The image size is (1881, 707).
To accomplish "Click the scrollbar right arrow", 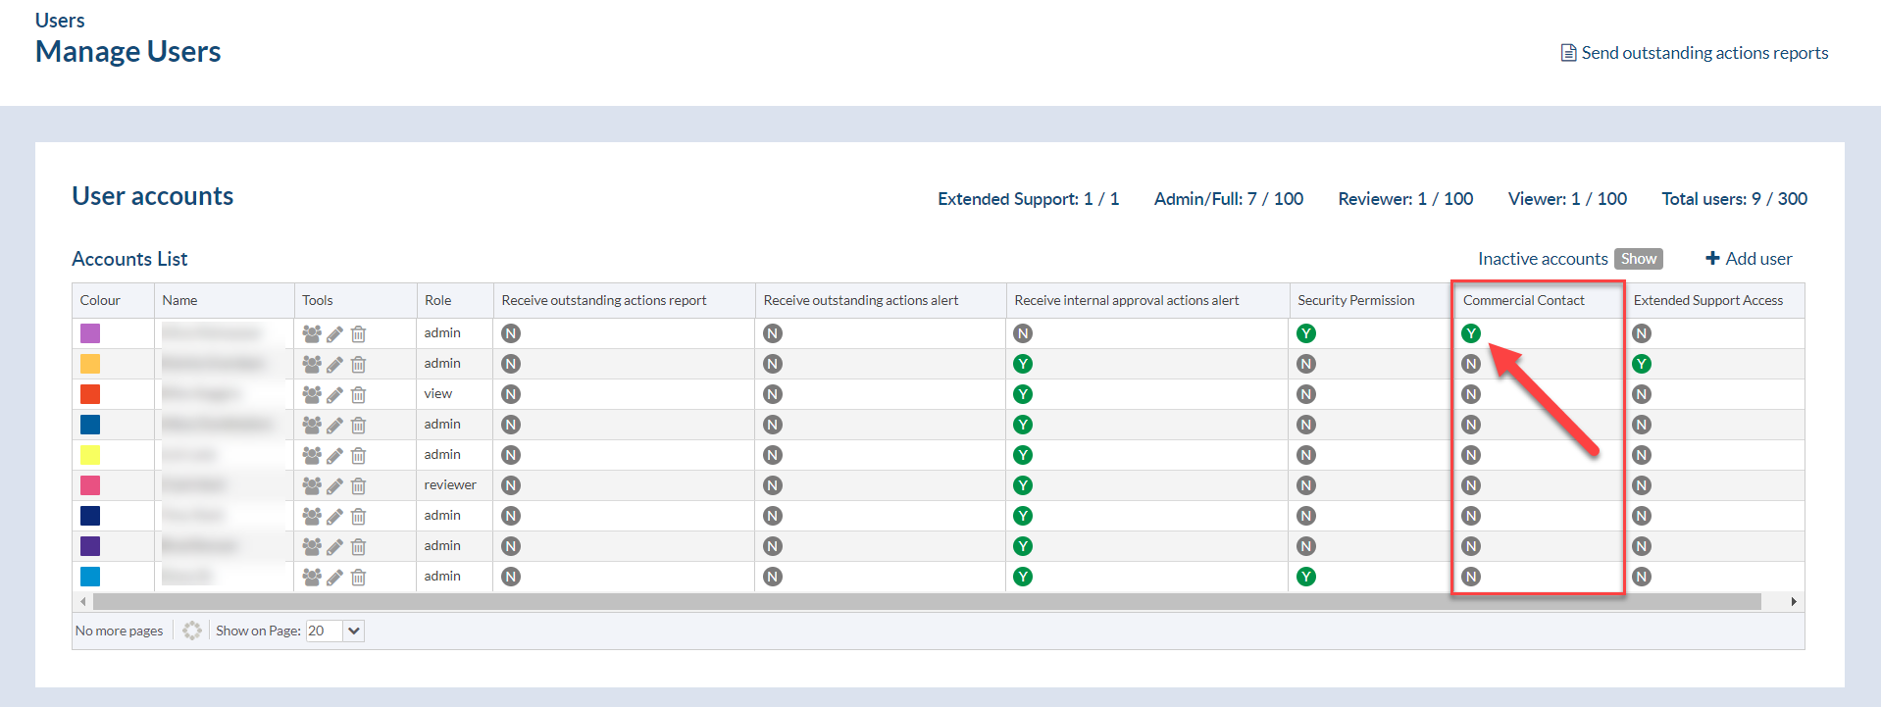I will tap(1794, 601).
